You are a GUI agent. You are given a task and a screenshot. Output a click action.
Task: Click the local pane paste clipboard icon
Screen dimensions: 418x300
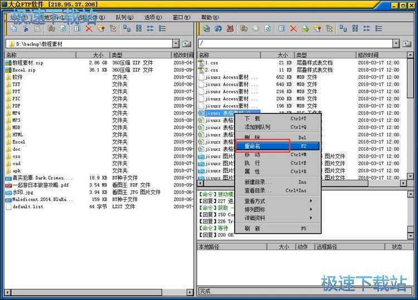(x=37, y=28)
